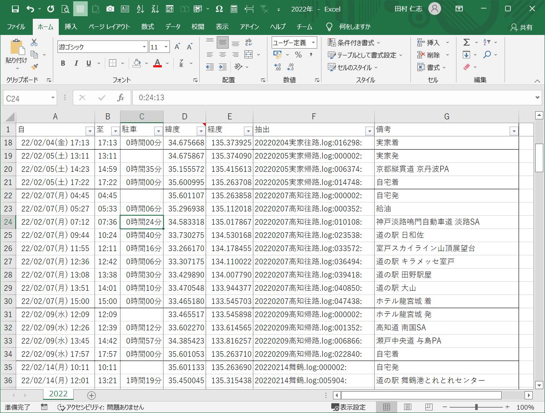
Task: Open 条件付き書式 conditional formatting
Action: pos(354,43)
